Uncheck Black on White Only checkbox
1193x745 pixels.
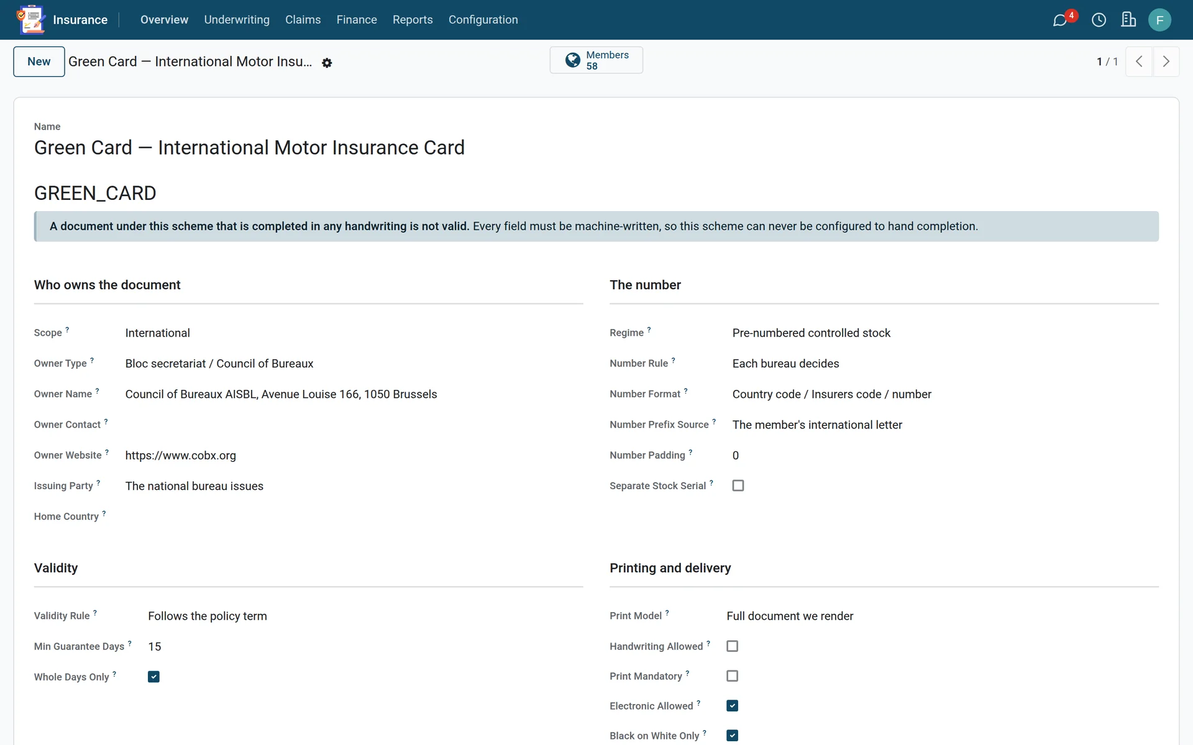pyautogui.click(x=733, y=736)
